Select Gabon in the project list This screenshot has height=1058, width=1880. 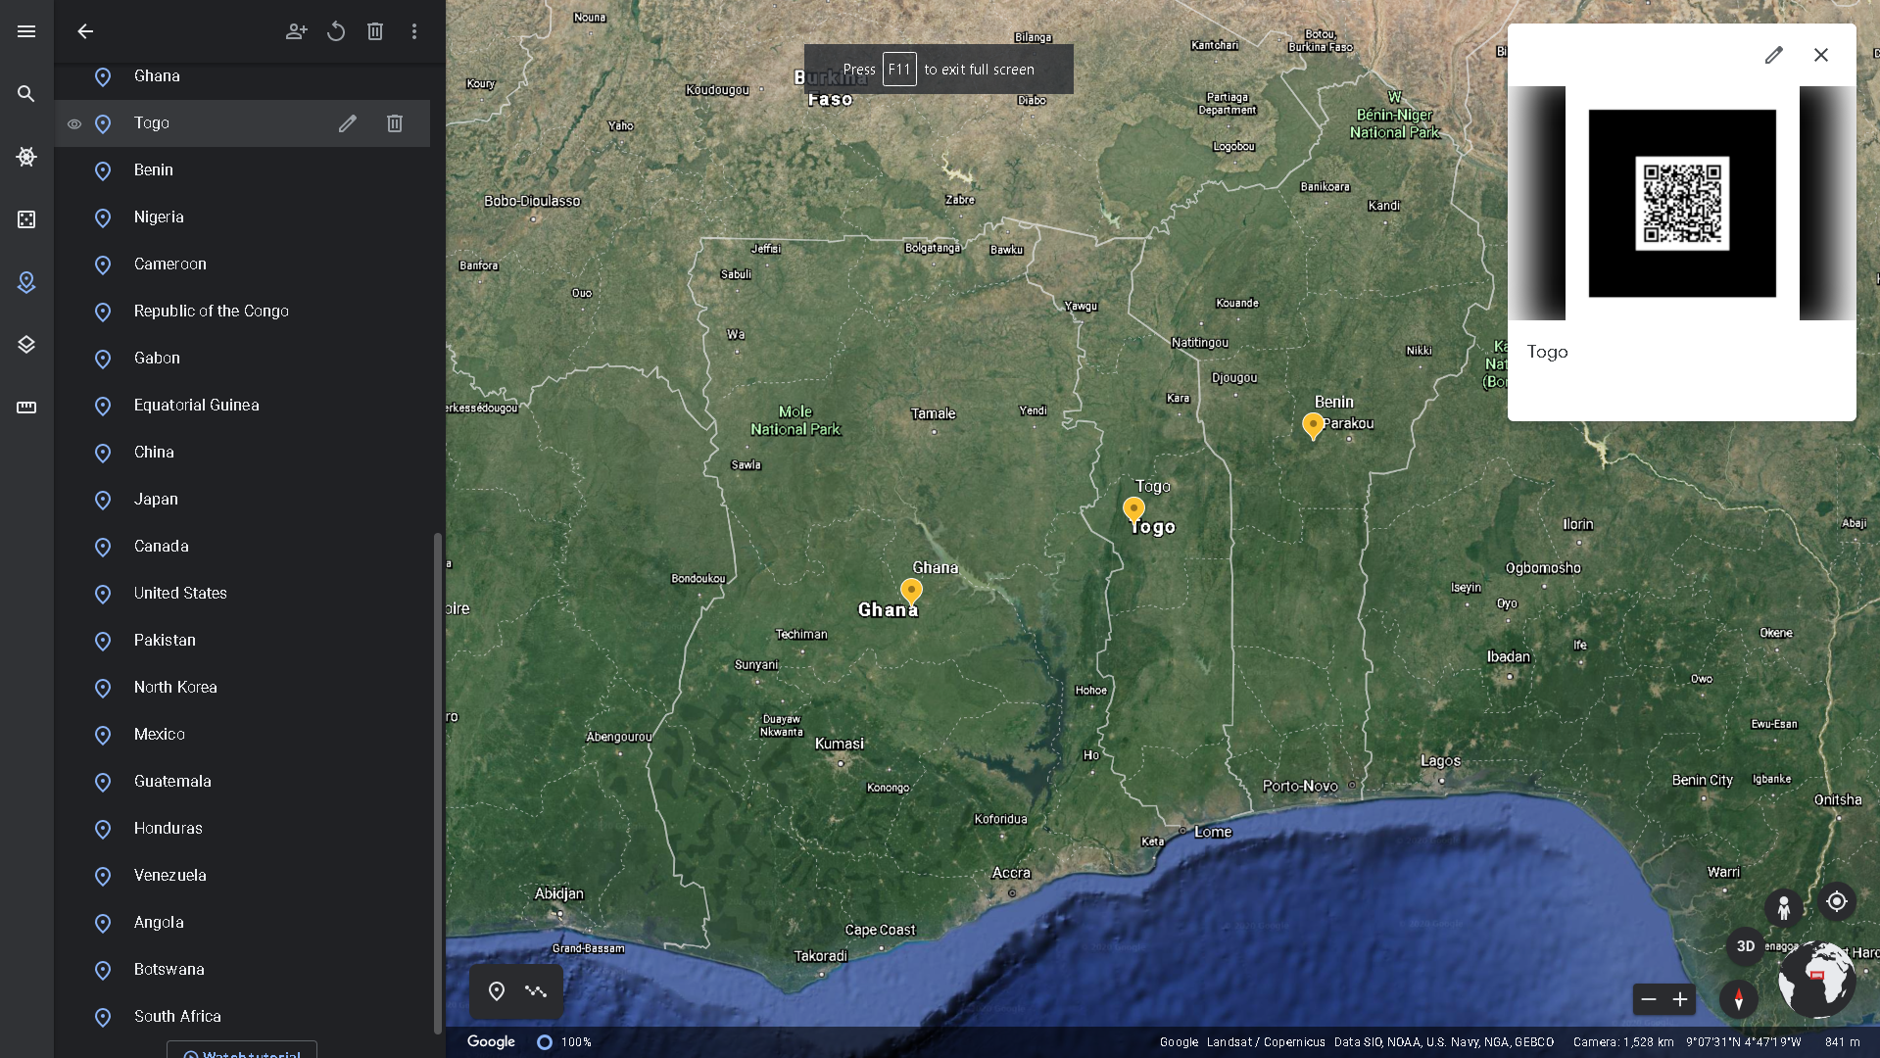coord(242,359)
